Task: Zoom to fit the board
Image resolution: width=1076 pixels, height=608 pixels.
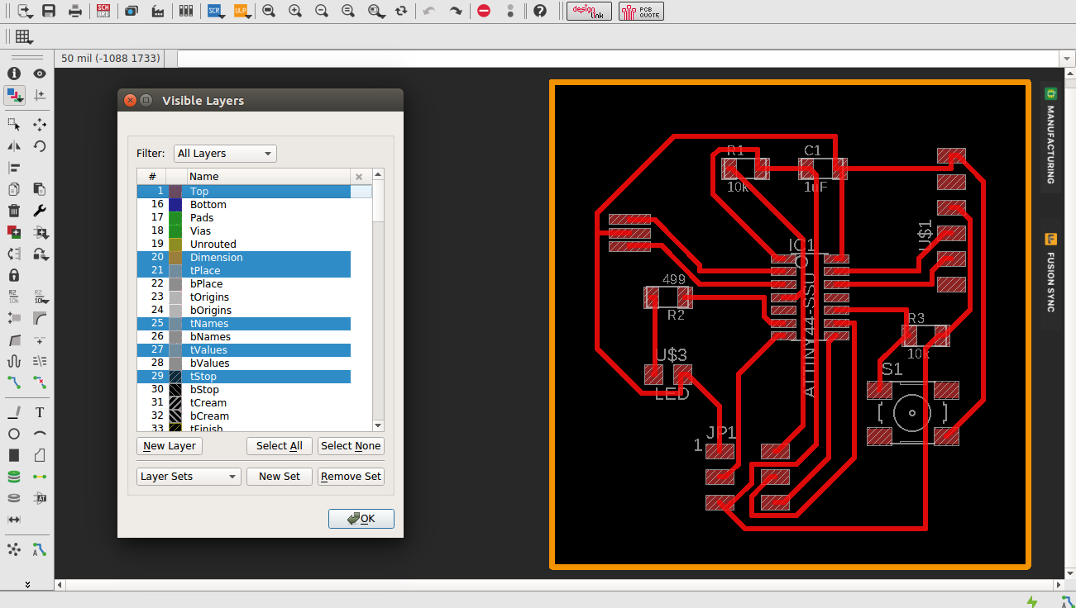Action: tap(268, 11)
